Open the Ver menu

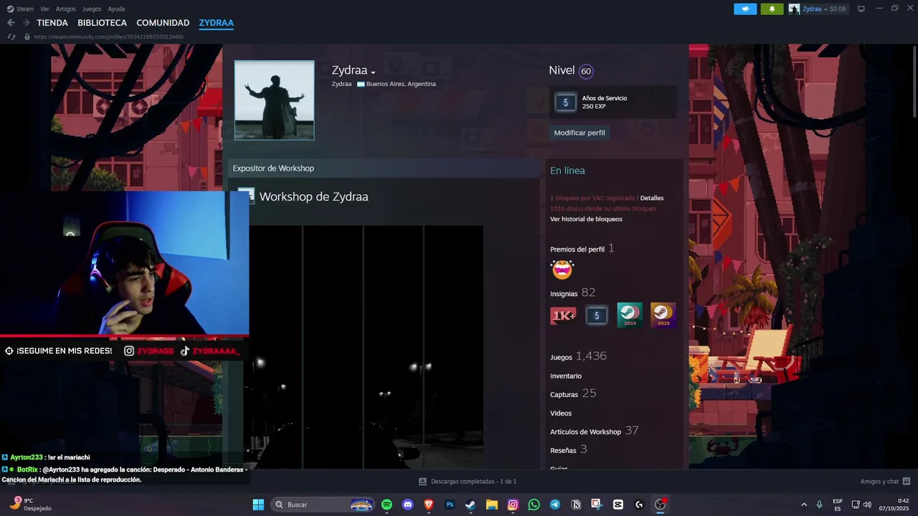click(44, 9)
